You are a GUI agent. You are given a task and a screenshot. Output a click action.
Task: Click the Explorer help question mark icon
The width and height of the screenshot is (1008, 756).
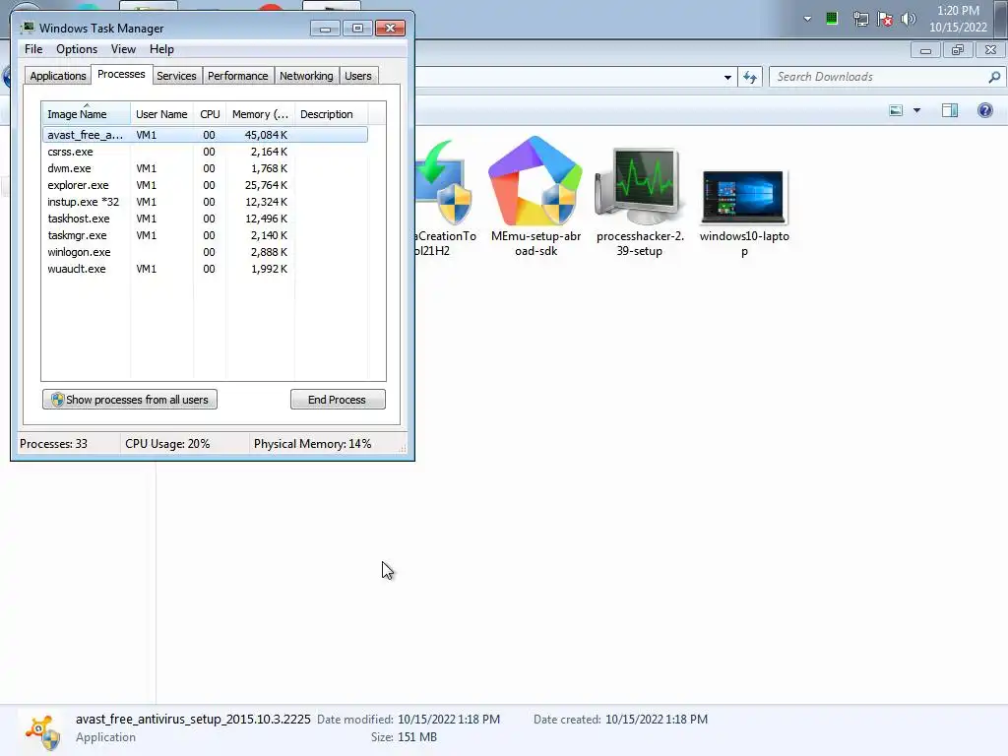click(984, 110)
